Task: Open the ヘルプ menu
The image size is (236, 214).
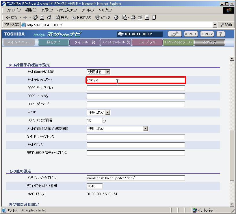Action: click(x=105, y=10)
